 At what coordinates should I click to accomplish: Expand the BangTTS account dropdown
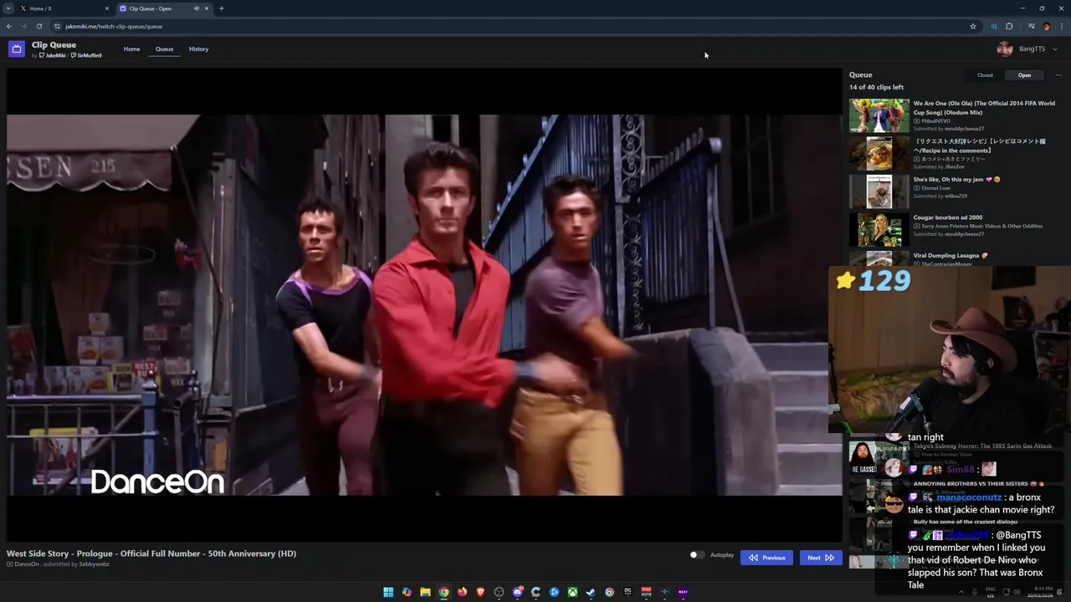click(x=1054, y=49)
